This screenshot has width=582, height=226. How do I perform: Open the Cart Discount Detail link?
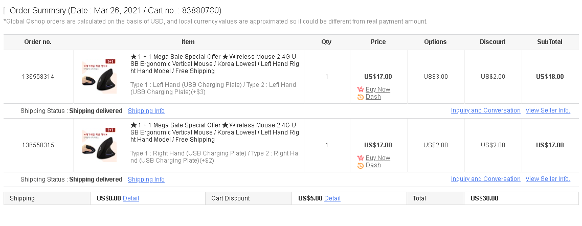coord(332,198)
